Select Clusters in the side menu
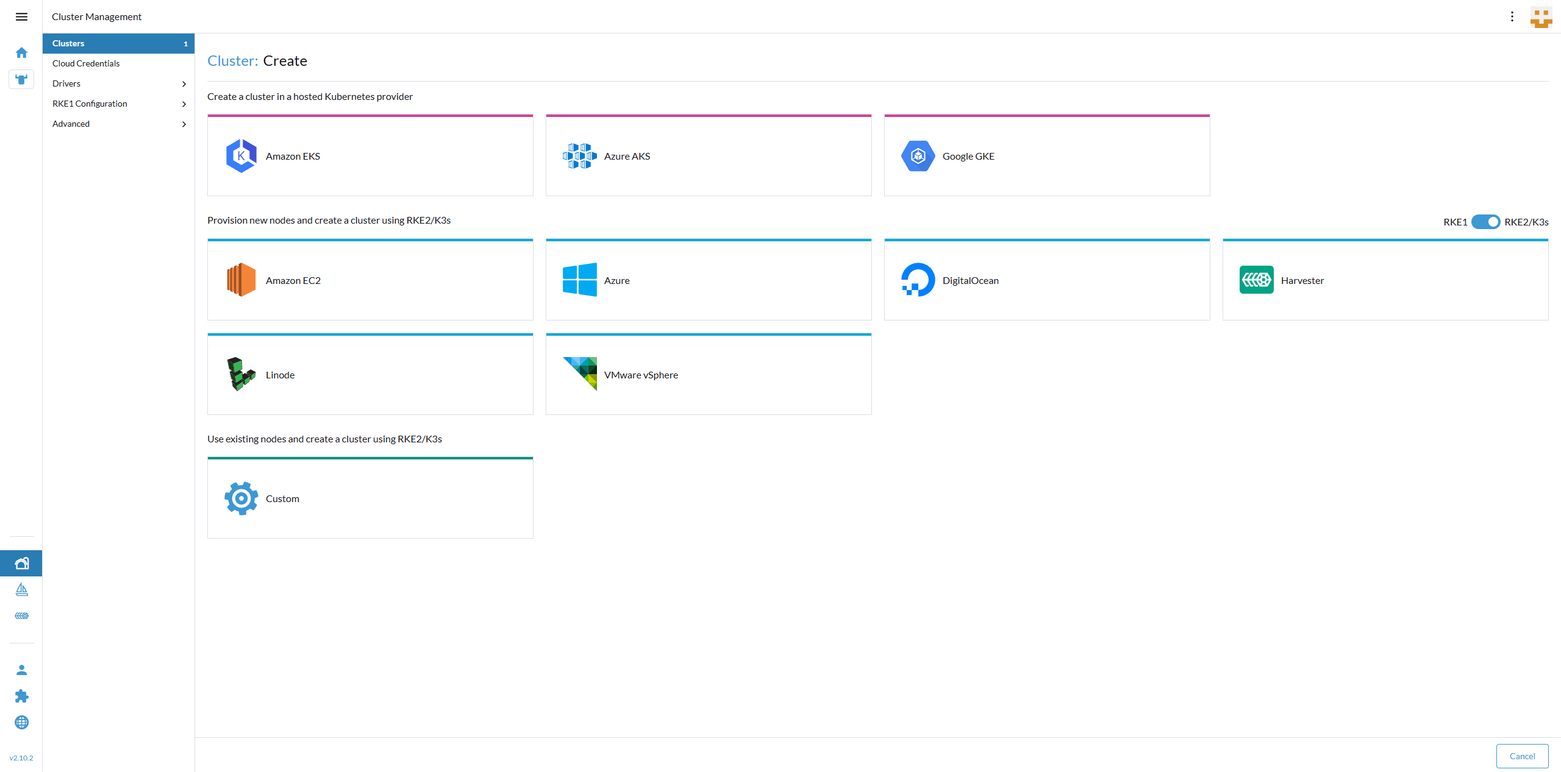1561x772 pixels. pos(118,43)
